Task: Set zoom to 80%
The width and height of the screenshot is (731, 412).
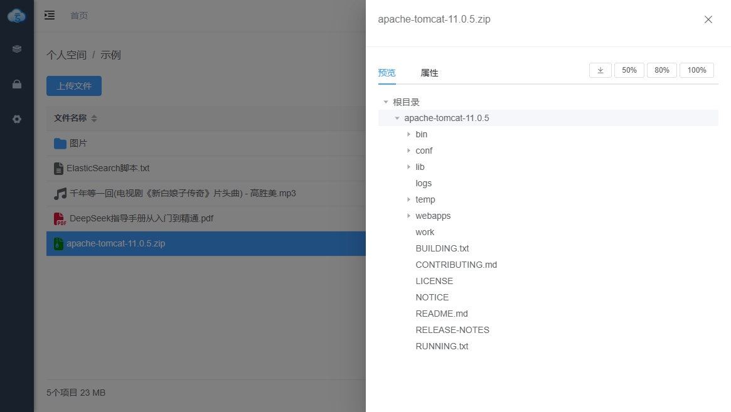Action: point(661,70)
